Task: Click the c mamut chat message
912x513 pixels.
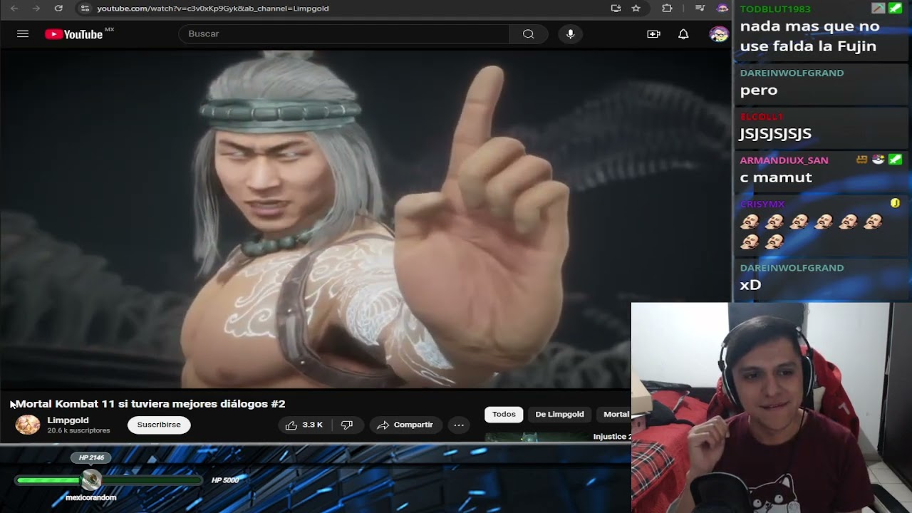Action: coord(776,177)
